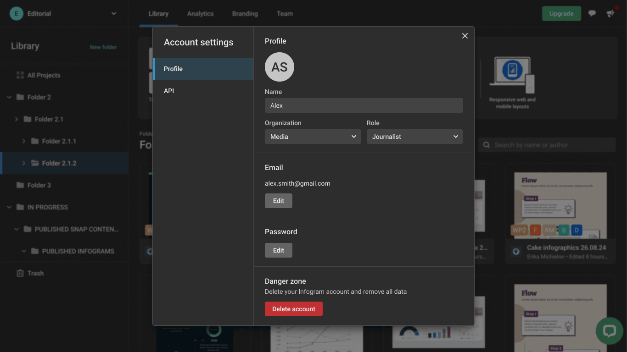Click the green Upgrade button

(561, 14)
